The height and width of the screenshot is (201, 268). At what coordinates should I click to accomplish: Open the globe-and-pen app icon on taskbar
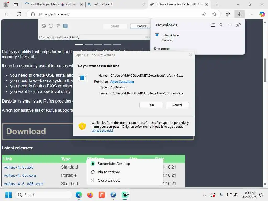coord(113,195)
